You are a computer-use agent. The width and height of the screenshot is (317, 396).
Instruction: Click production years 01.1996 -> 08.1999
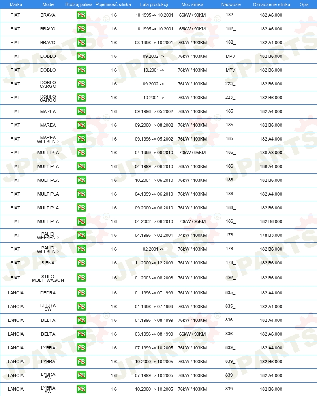point(154,320)
